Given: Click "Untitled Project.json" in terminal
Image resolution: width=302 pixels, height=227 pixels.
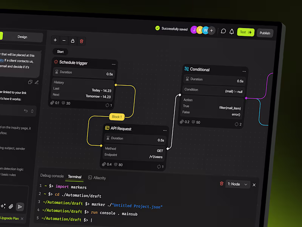Looking at the screenshot, I should point(137,206).
